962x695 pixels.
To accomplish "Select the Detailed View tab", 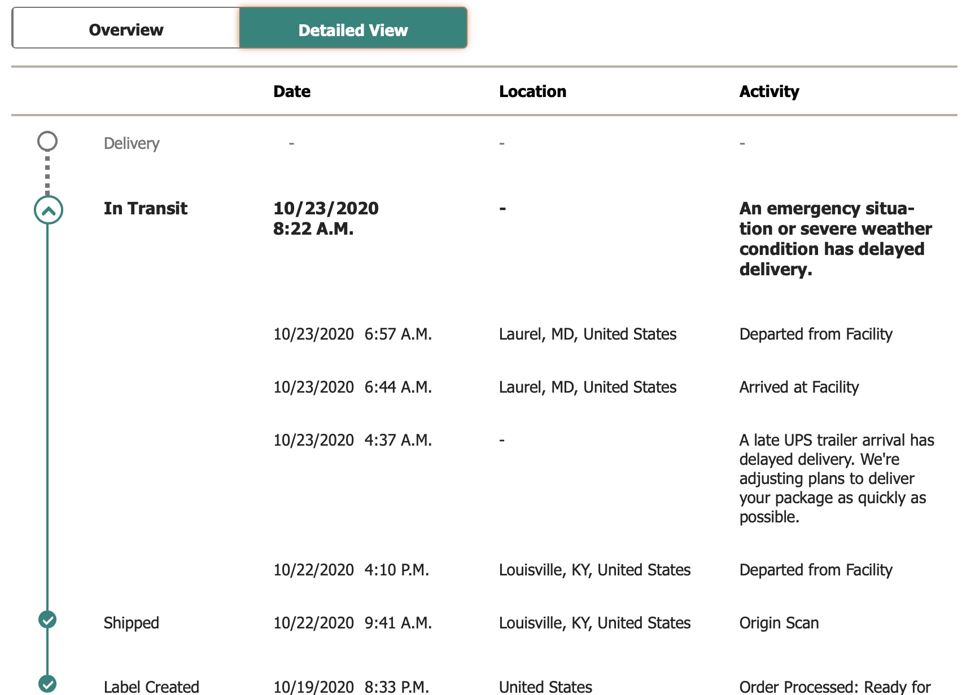I will 353,29.
